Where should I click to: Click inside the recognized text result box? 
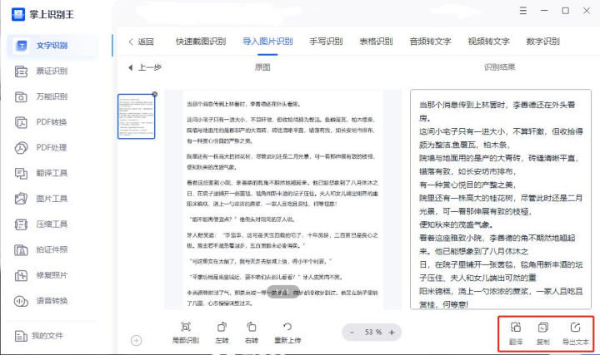point(501,200)
